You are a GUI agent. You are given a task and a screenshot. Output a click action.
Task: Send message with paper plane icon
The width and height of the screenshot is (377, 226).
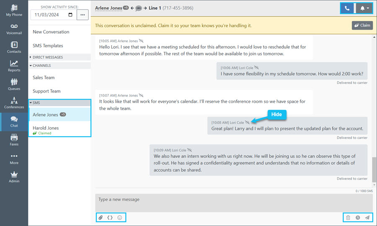tap(367, 218)
